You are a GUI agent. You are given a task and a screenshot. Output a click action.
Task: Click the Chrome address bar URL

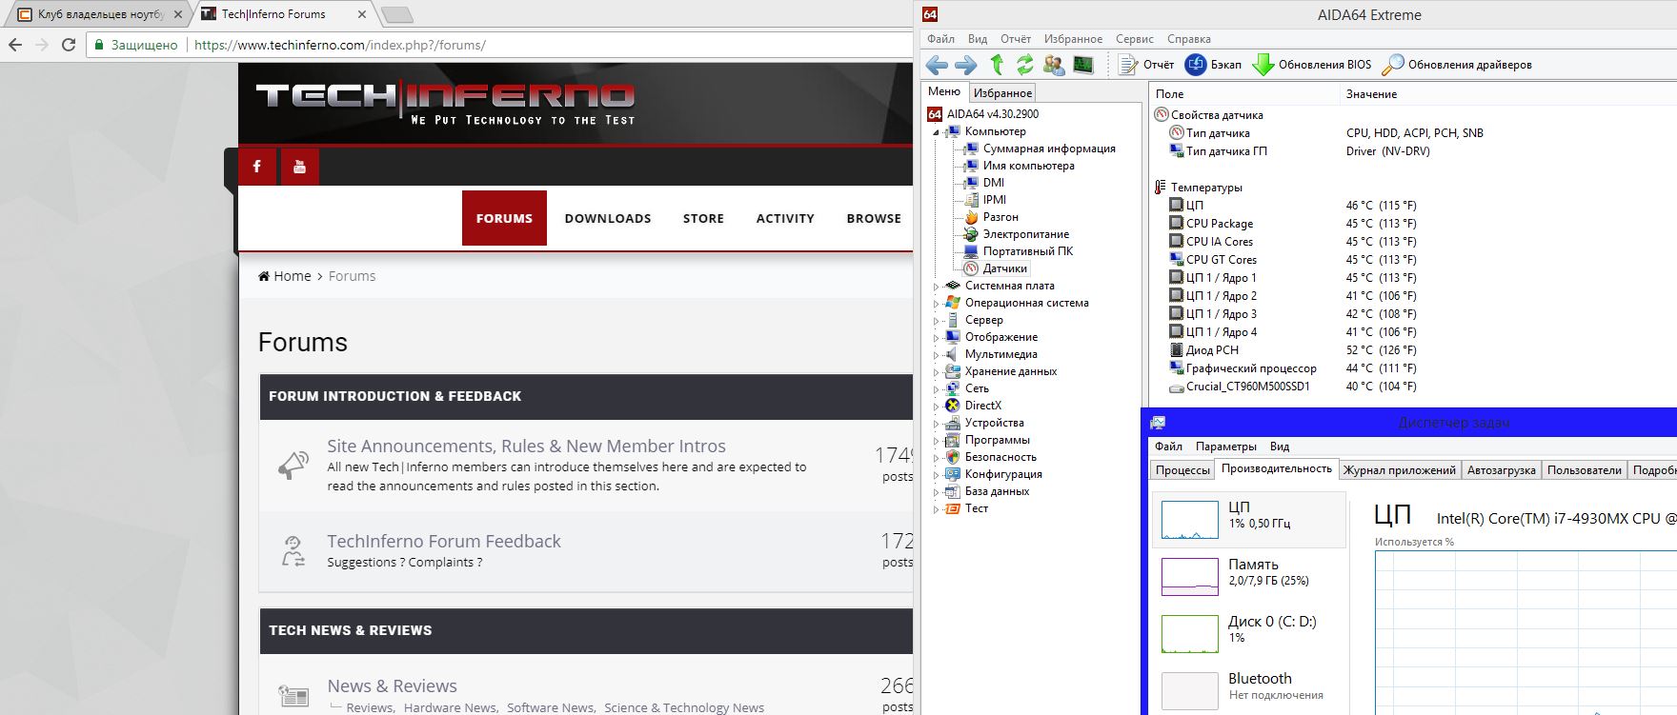pyautogui.click(x=340, y=45)
